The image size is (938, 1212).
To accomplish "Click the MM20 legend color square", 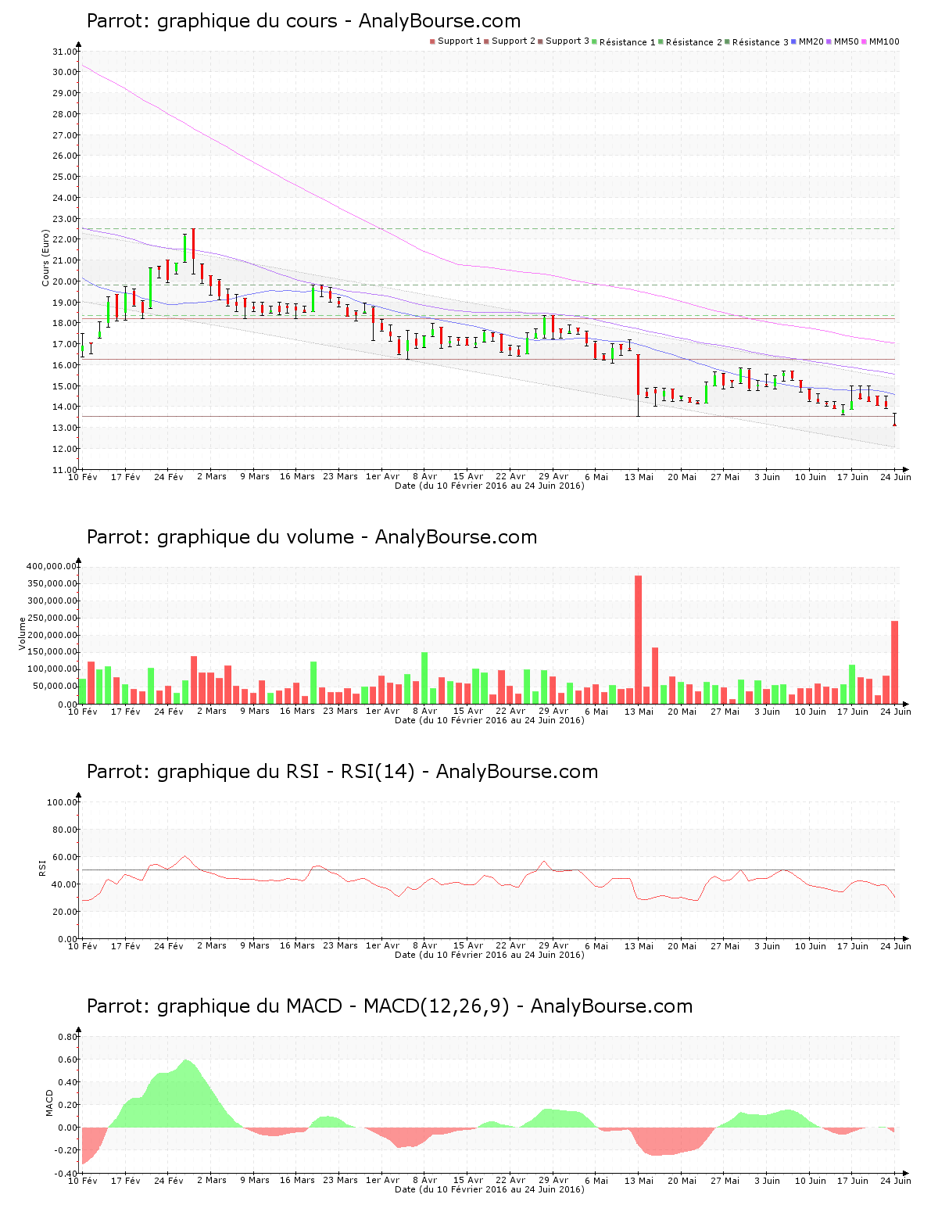I will (794, 41).
